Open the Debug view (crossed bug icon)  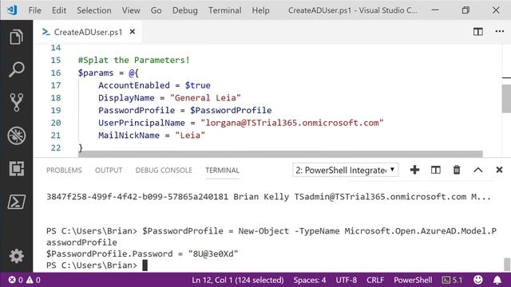(16, 136)
